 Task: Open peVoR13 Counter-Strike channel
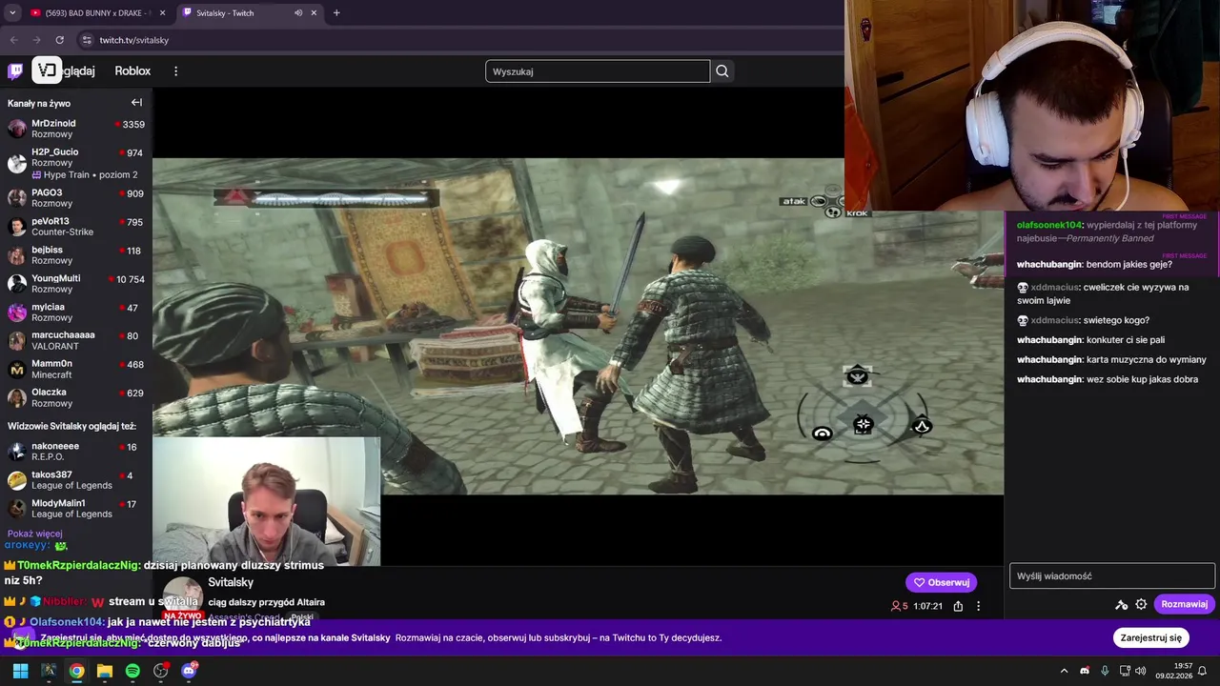tap(76, 227)
